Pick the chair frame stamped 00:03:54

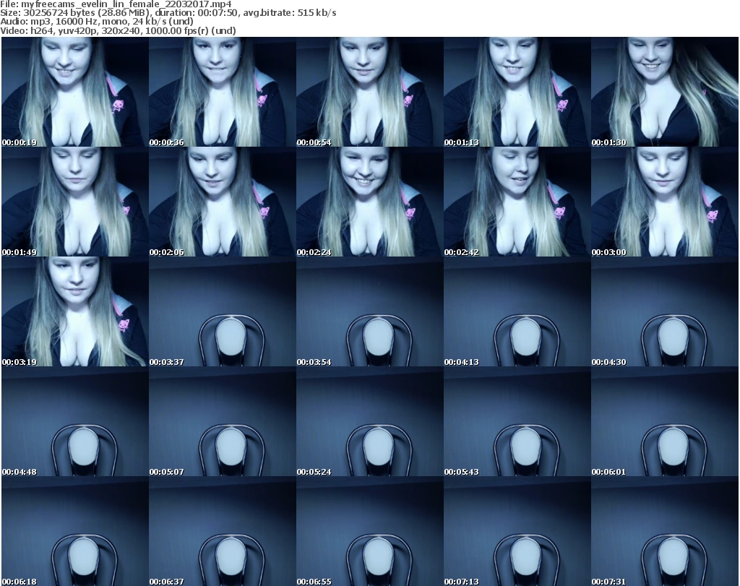pos(369,312)
